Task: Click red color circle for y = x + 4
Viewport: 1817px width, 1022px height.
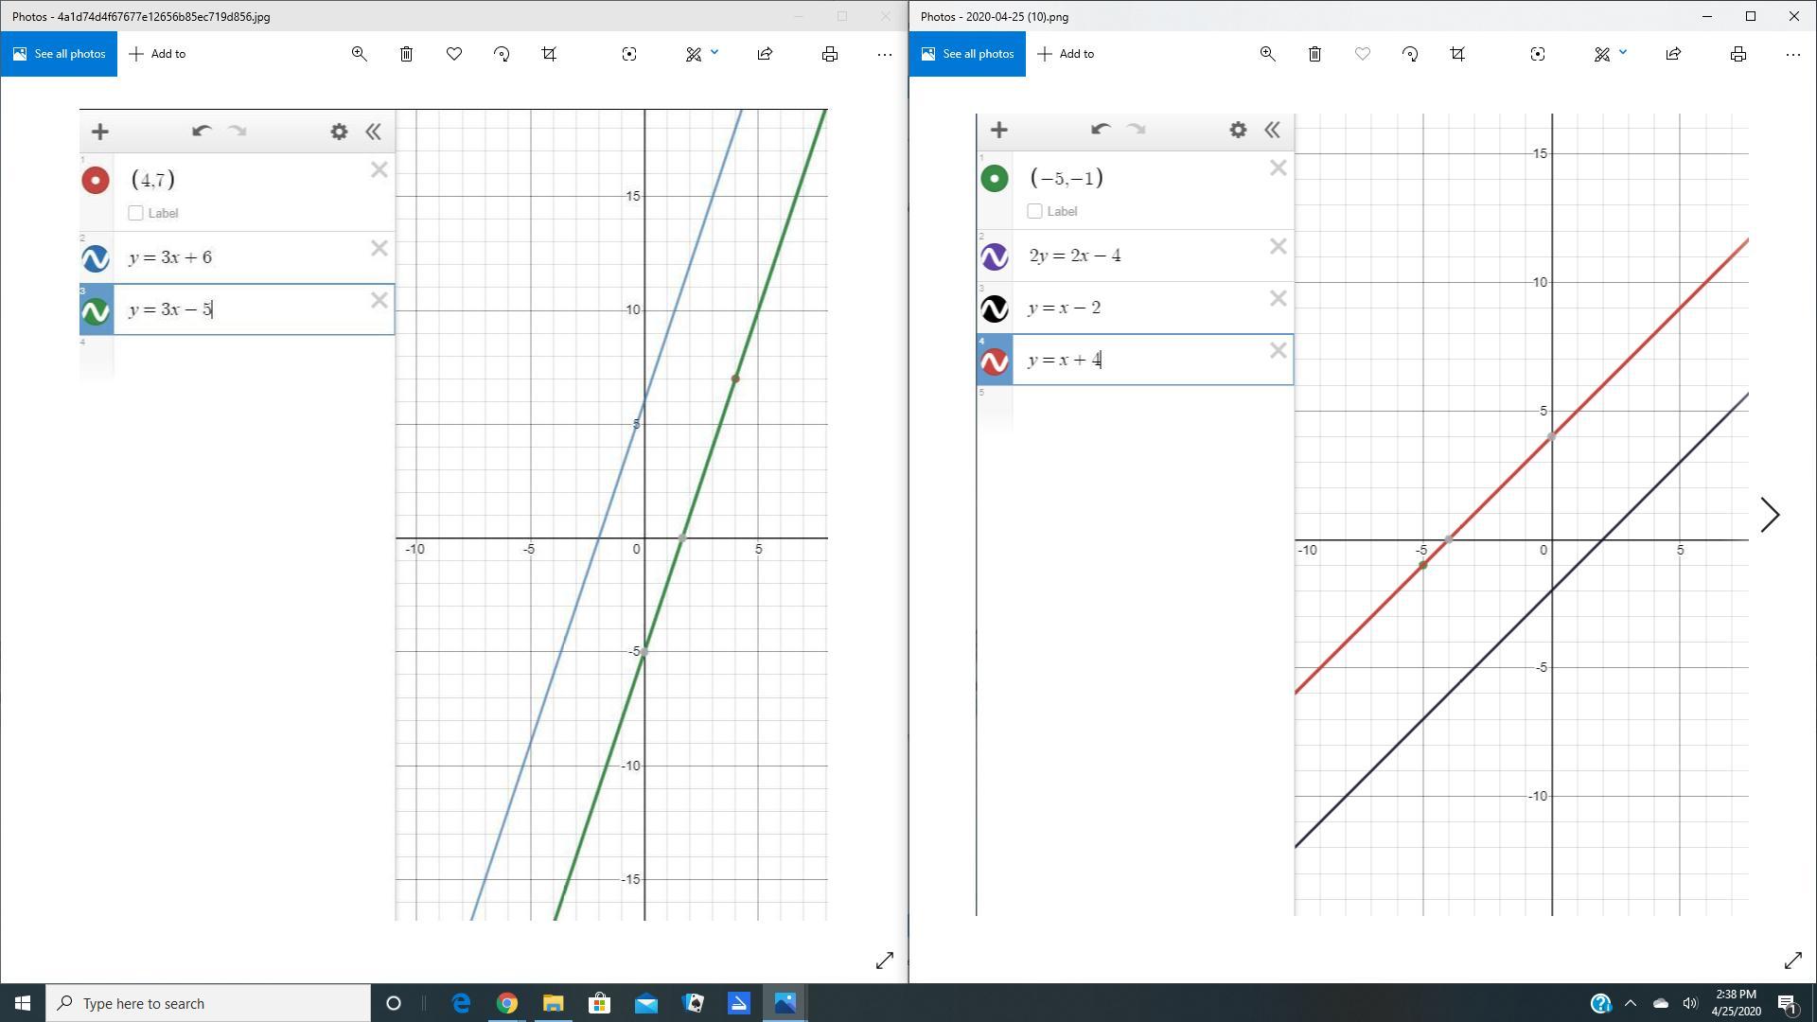Action: pos(995,361)
